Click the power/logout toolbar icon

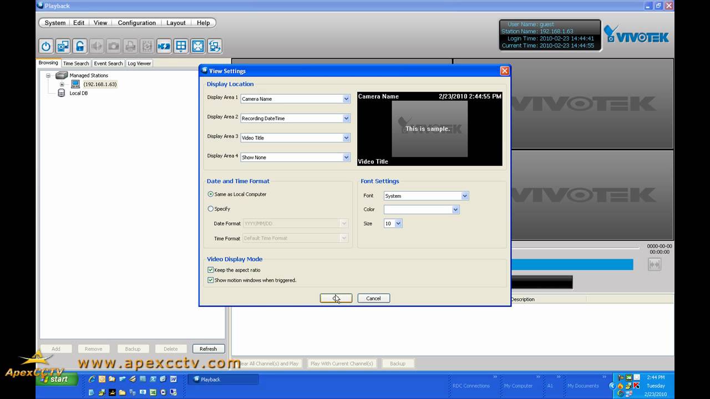pos(46,47)
